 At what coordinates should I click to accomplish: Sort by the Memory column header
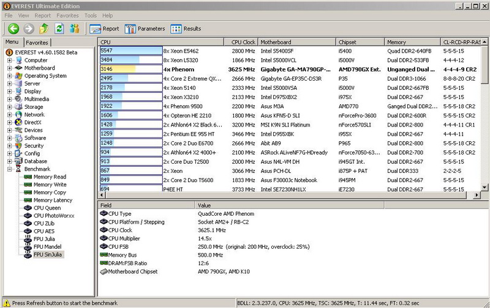pyautogui.click(x=412, y=42)
